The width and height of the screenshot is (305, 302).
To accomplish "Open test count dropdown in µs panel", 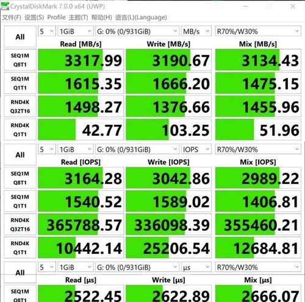I will click(x=46, y=267).
